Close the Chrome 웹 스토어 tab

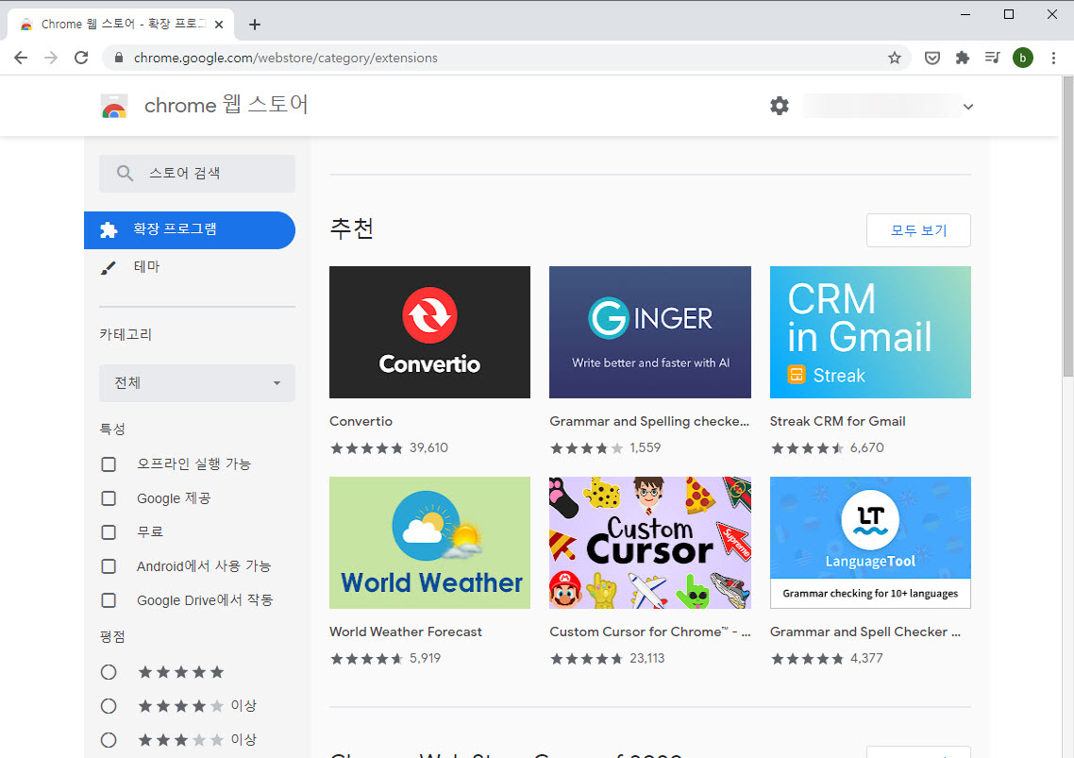click(x=219, y=24)
